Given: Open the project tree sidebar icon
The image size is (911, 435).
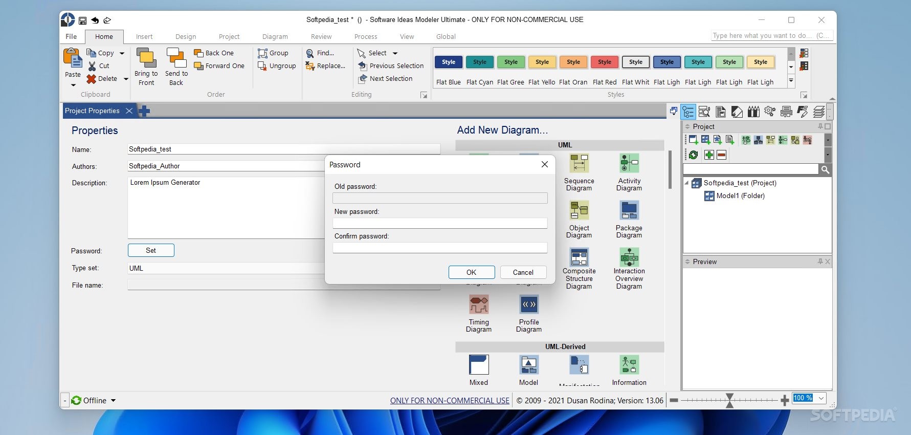Looking at the screenshot, I should (688, 112).
